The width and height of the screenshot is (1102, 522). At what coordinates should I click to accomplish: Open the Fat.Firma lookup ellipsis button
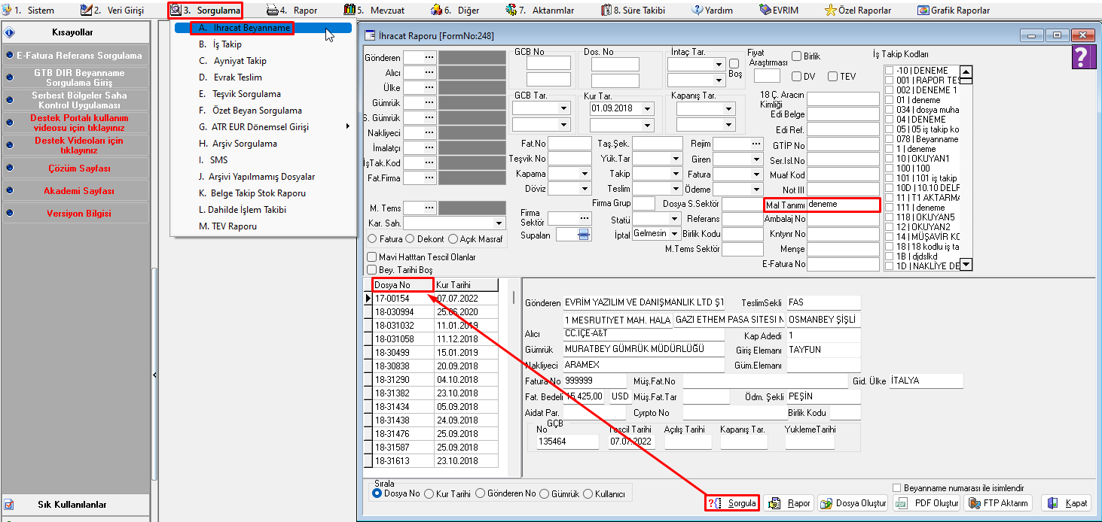pyautogui.click(x=429, y=178)
